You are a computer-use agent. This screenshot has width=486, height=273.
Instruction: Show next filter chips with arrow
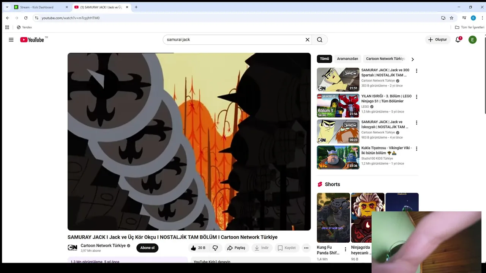[412, 59]
